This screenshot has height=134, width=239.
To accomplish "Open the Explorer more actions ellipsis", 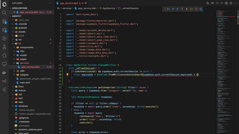I will (x=50, y=3).
